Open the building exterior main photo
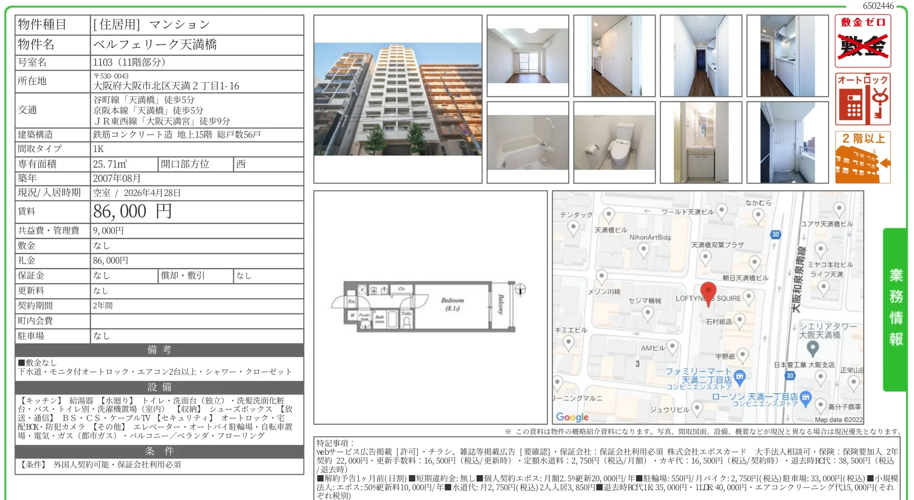The width and height of the screenshot is (914, 500). point(397,99)
